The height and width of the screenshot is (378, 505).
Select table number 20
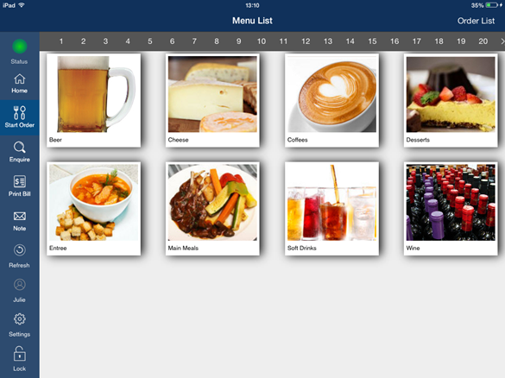(x=483, y=41)
